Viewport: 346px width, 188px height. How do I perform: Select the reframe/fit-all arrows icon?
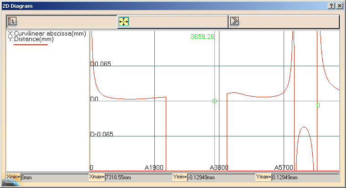123,21
